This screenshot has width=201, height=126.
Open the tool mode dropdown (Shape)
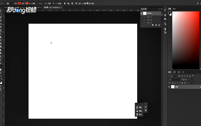click(x=10, y=3)
